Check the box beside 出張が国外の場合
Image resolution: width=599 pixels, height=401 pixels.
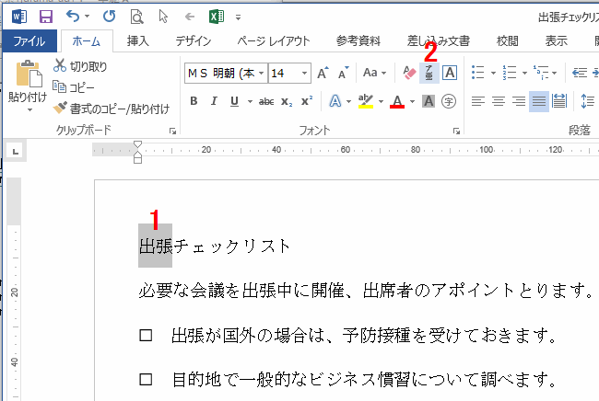click(x=146, y=337)
